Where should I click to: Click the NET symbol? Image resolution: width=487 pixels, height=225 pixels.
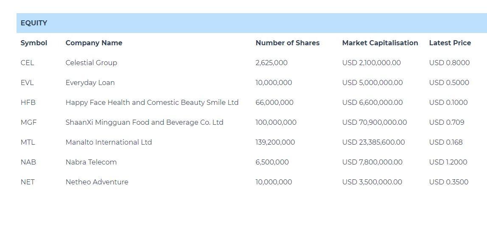point(28,182)
